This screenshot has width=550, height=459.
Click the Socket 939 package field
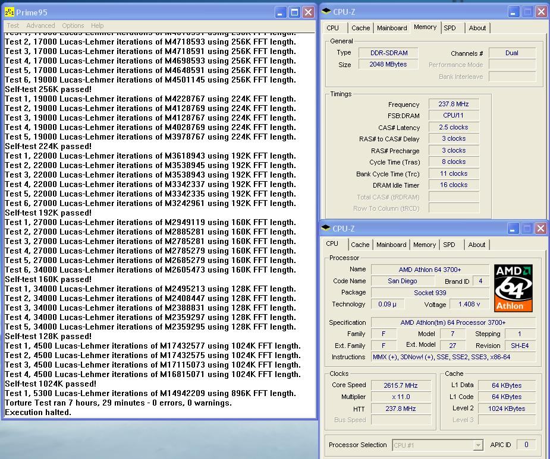point(430,293)
